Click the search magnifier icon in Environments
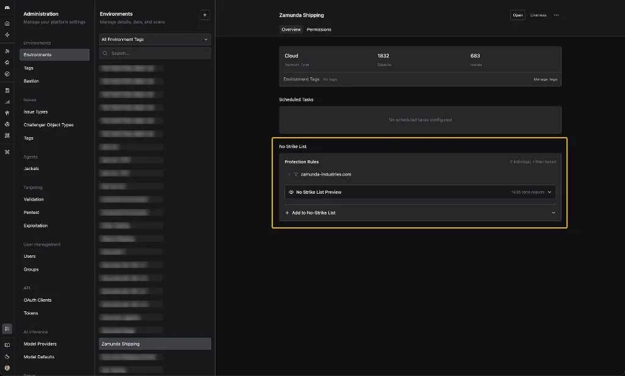625x376 pixels. coord(105,53)
